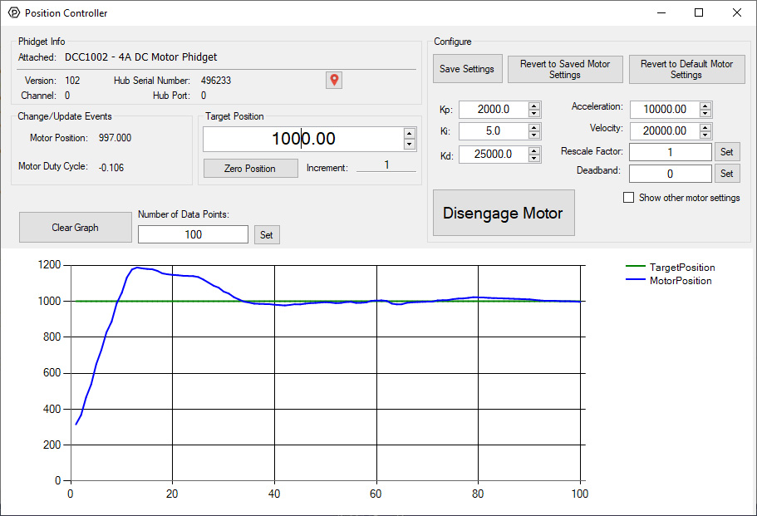Decrease Ki value with down spinner
The height and width of the screenshot is (516, 757).
[533, 135]
